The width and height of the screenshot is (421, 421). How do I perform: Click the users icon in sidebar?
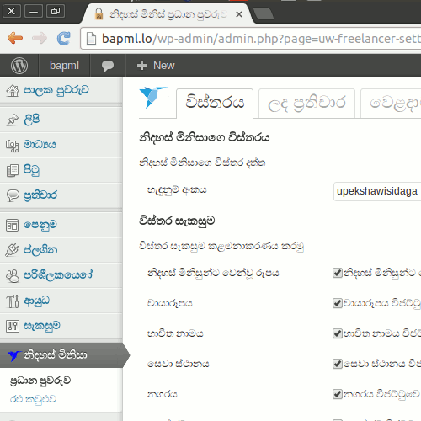(13, 276)
